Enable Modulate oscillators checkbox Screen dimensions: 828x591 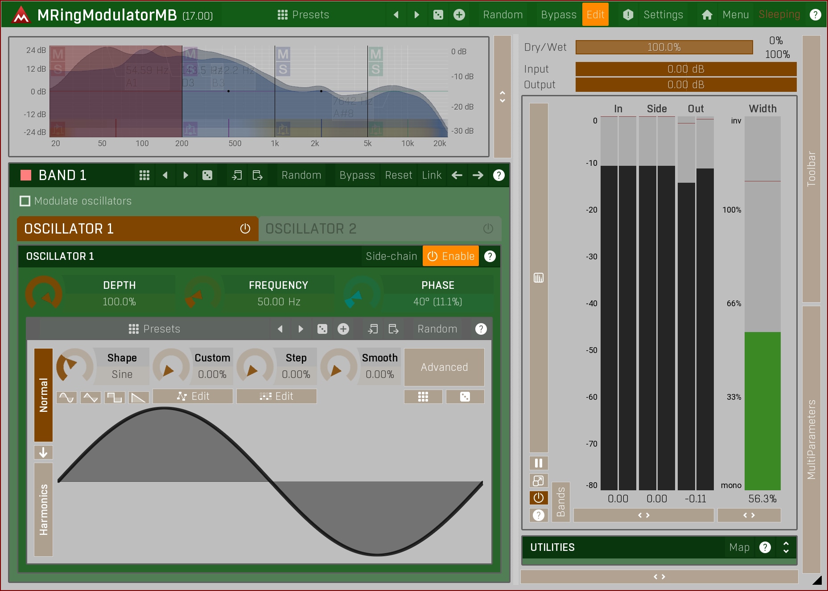[x=25, y=201]
